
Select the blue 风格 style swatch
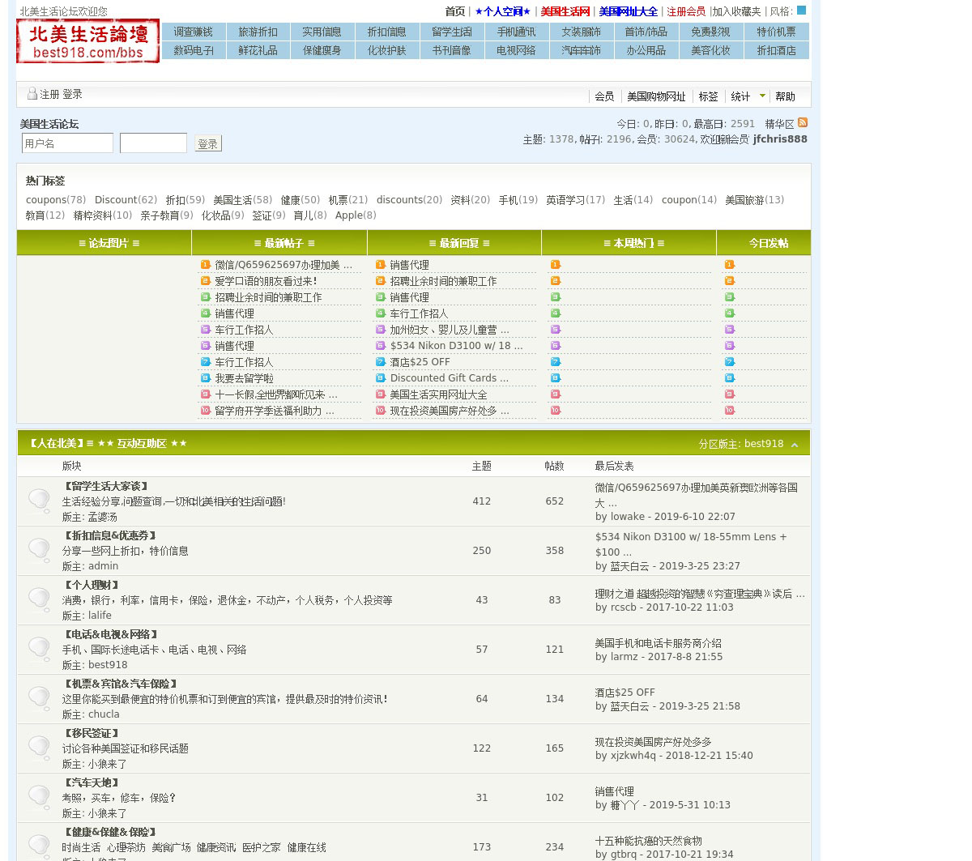tap(801, 11)
